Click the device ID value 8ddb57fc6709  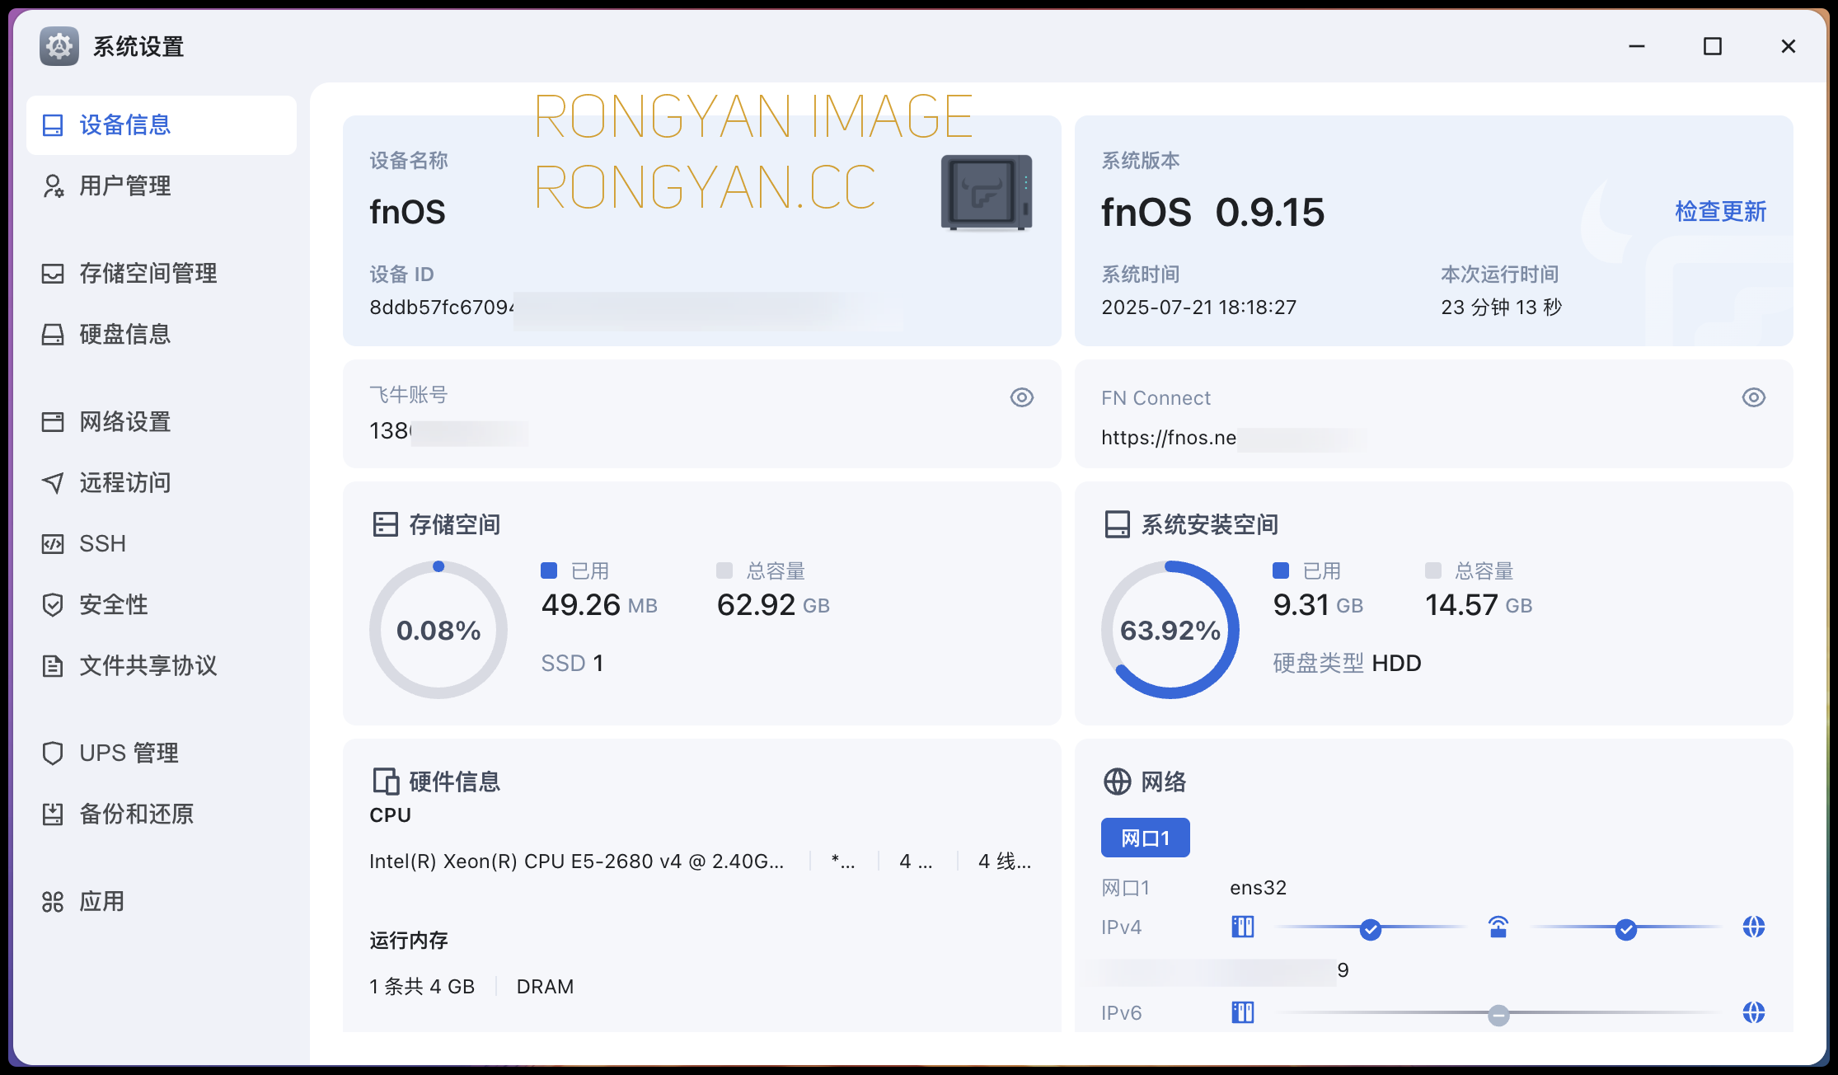point(442,307)
